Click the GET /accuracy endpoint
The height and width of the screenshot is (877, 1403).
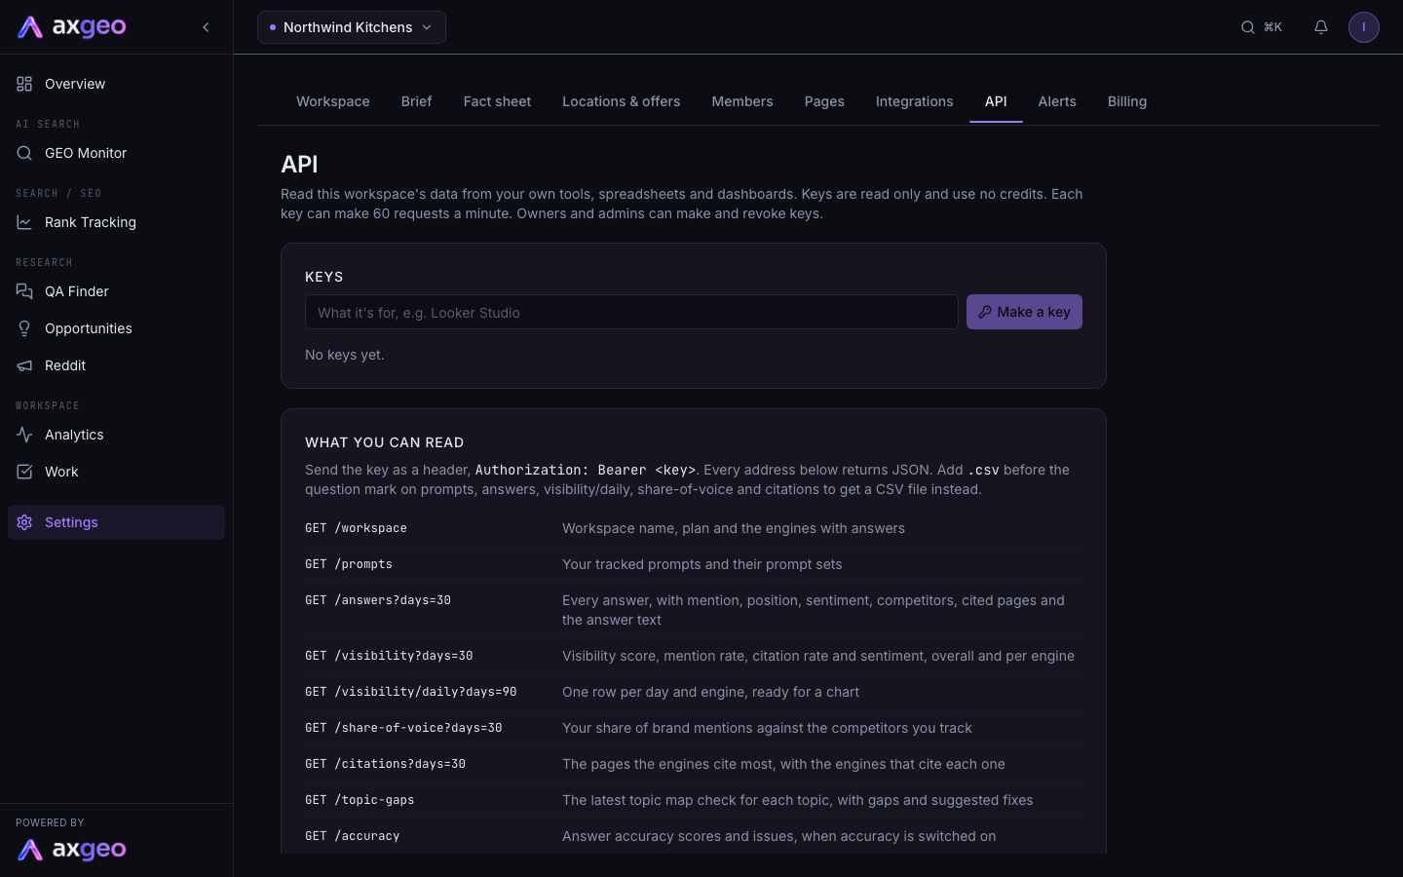(x=353, y=836)
